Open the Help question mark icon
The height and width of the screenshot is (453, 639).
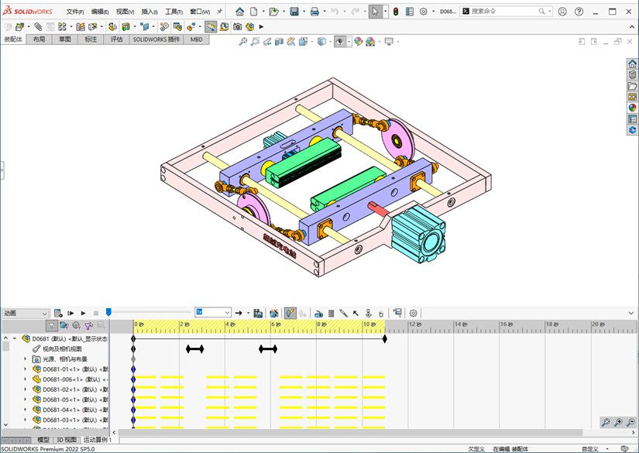click(579, 12)
